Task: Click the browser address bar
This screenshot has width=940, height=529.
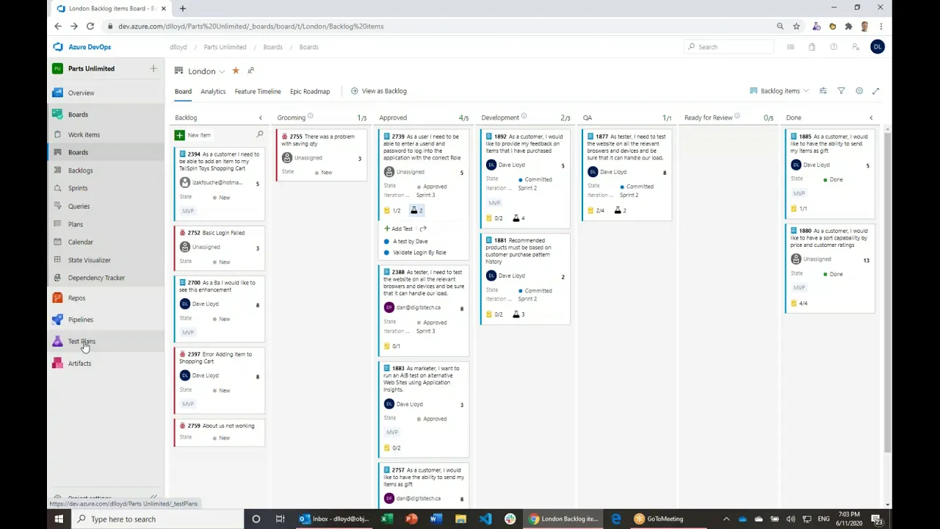Action: 441,26
